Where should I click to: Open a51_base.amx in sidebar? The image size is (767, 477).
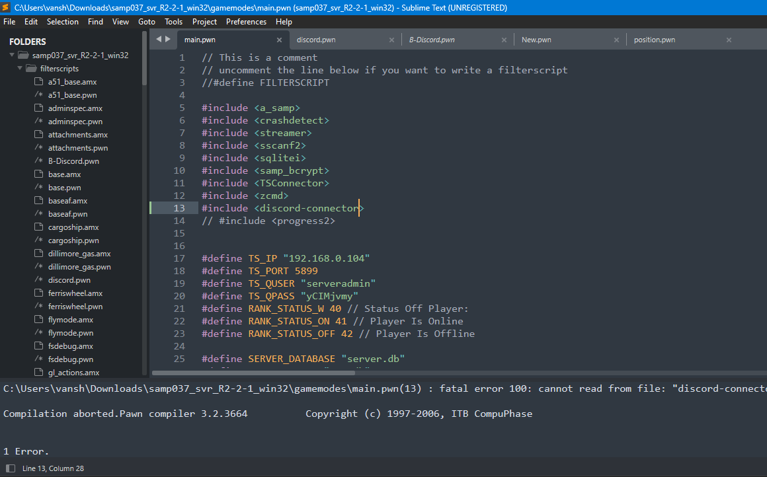(72, 82)
